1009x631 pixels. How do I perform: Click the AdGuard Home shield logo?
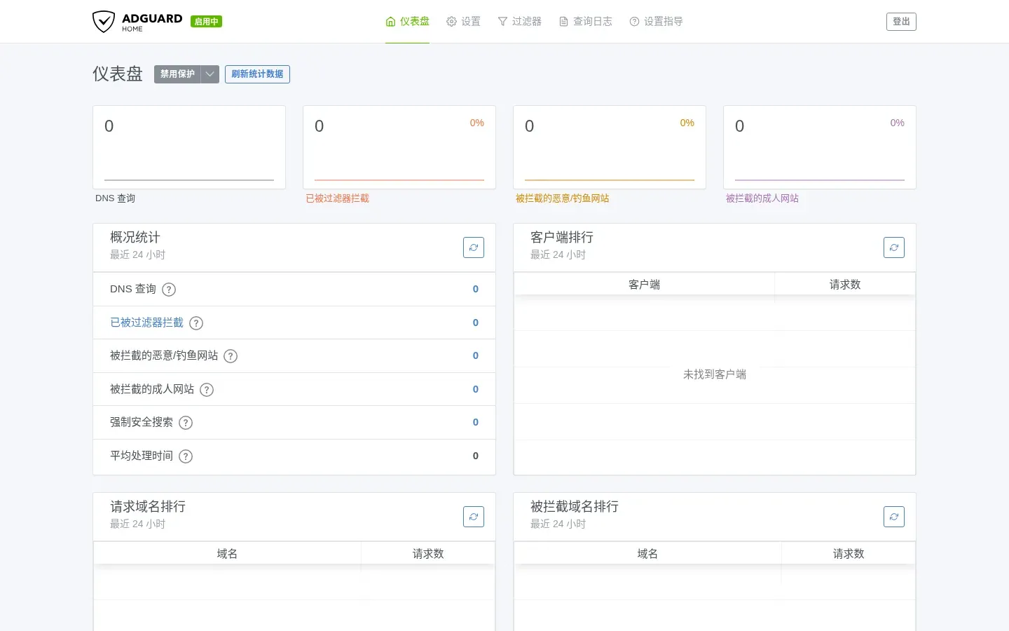137,22
